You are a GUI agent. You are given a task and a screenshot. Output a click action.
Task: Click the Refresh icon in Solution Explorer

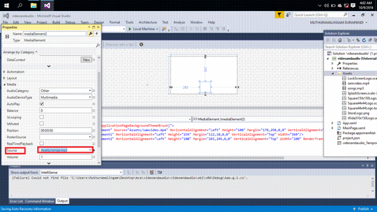(x=364, y=40)
